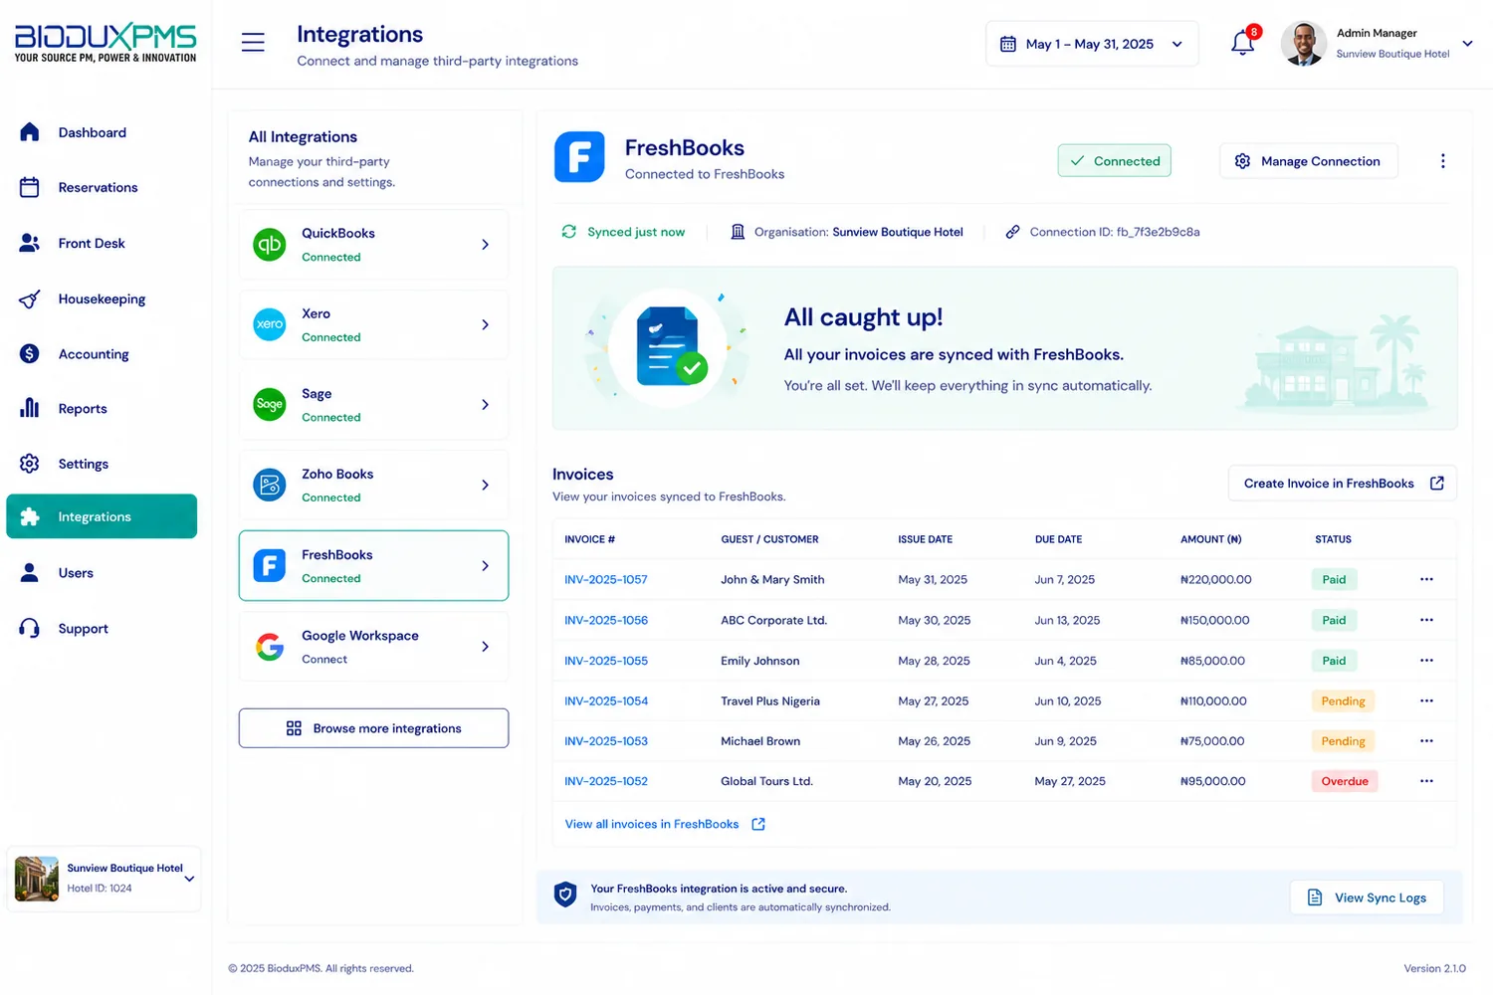Click the FreshBooks logo in integrations list
Image resolution: width=1493 pixels, height=995 pixels.
[270, 565]
